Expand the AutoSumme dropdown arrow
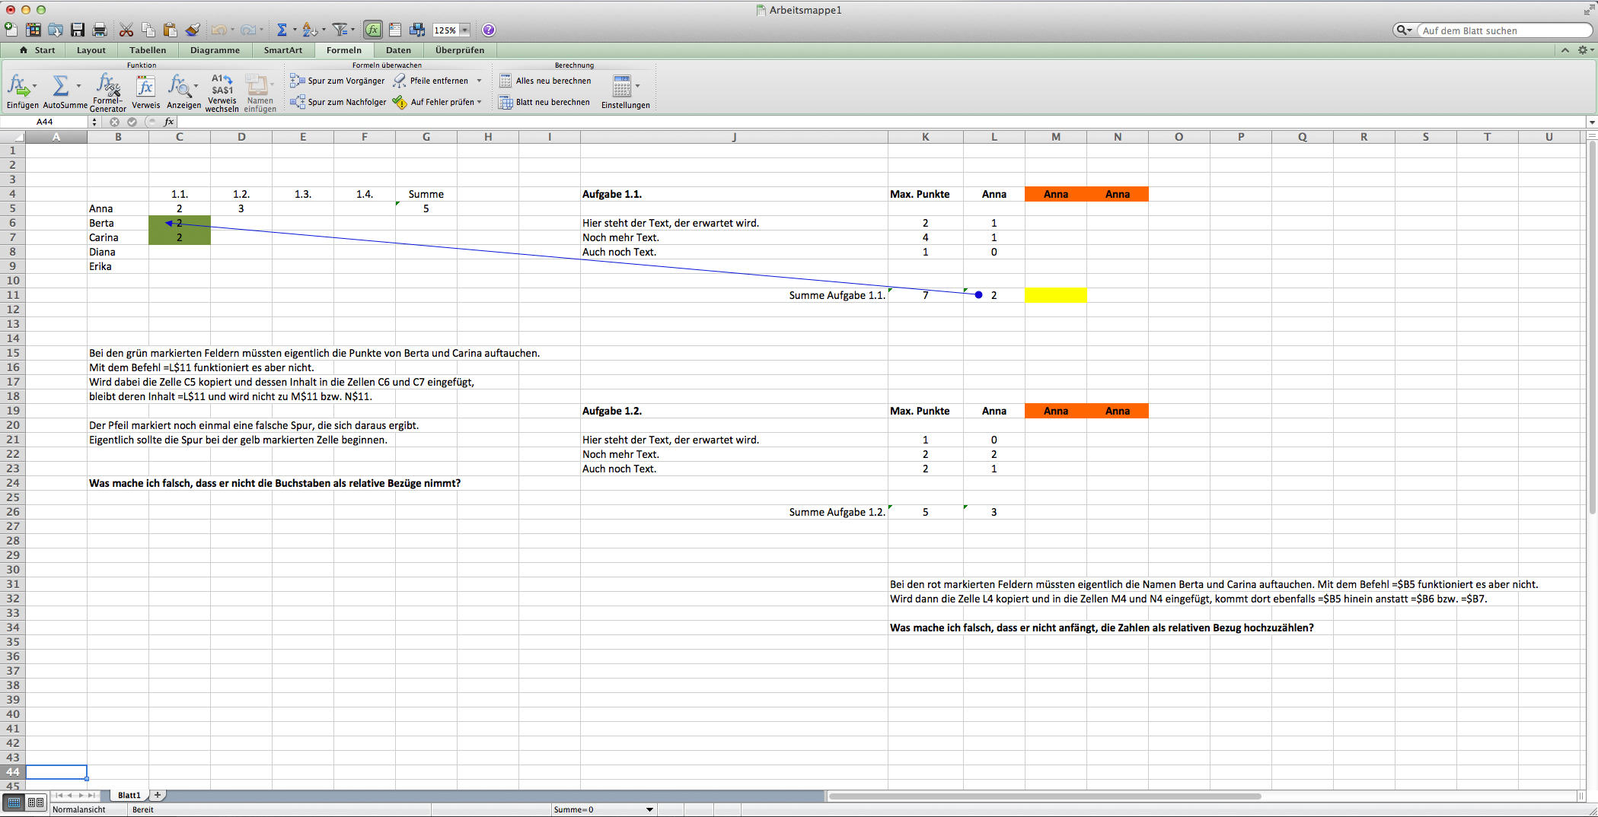Image resolution: width=1598 pixels, height=817 pixels. (78, 86)
